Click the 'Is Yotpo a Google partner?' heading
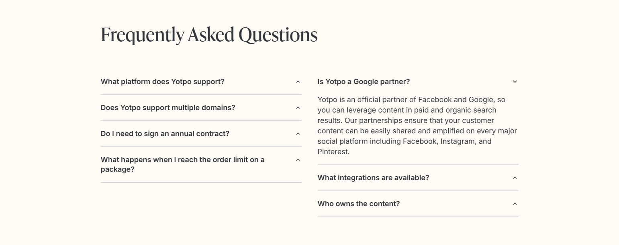 [x=364, y=81]
